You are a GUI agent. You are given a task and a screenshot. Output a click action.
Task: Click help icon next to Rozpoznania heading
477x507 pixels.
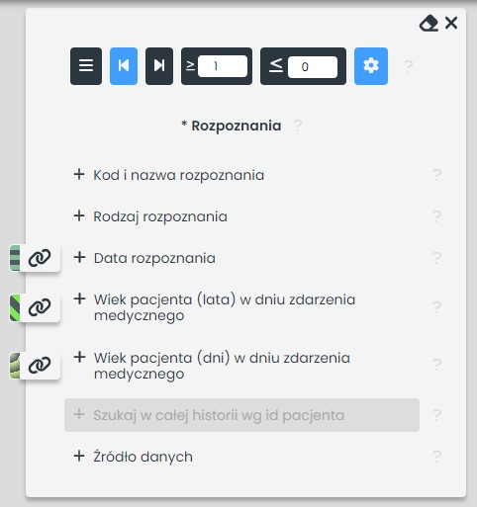tap(298, 126)
